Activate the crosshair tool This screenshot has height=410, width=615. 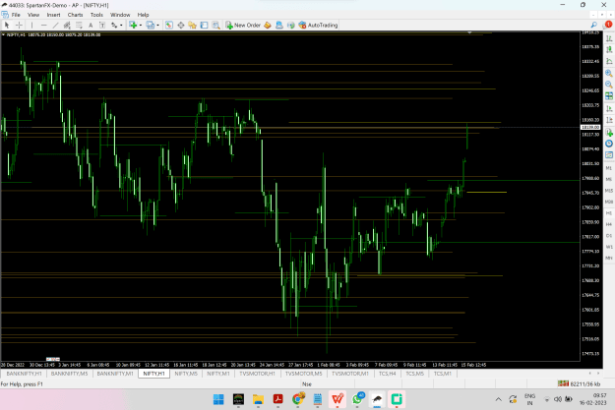point(19,26)
